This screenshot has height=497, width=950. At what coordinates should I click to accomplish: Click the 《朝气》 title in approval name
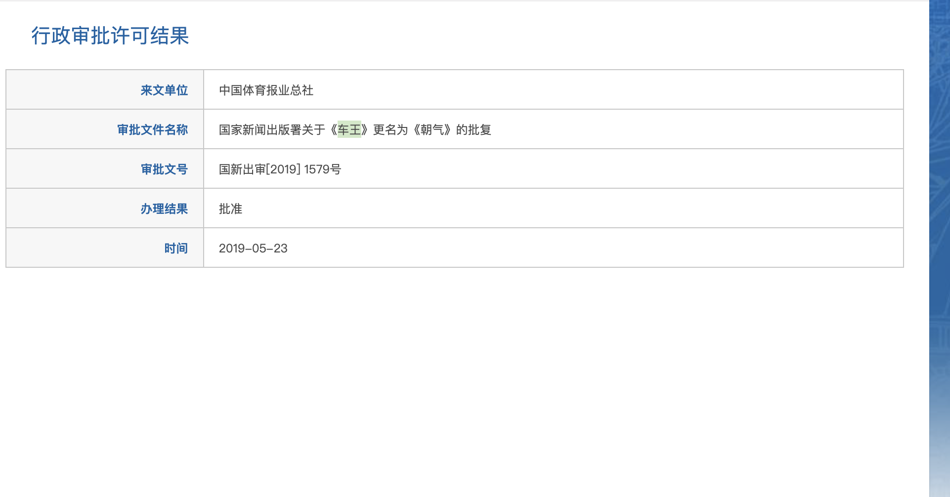(x=432, y=130)
